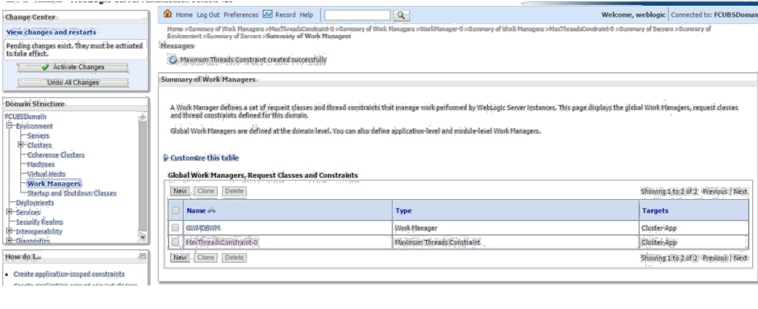Collapse the Environment tree node
Screen dimensions: 758x309
pyautogui.click(x=9, y=126)
